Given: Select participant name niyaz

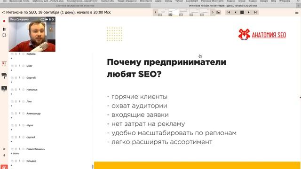Looking at the screenshot, I should point(30,125).
